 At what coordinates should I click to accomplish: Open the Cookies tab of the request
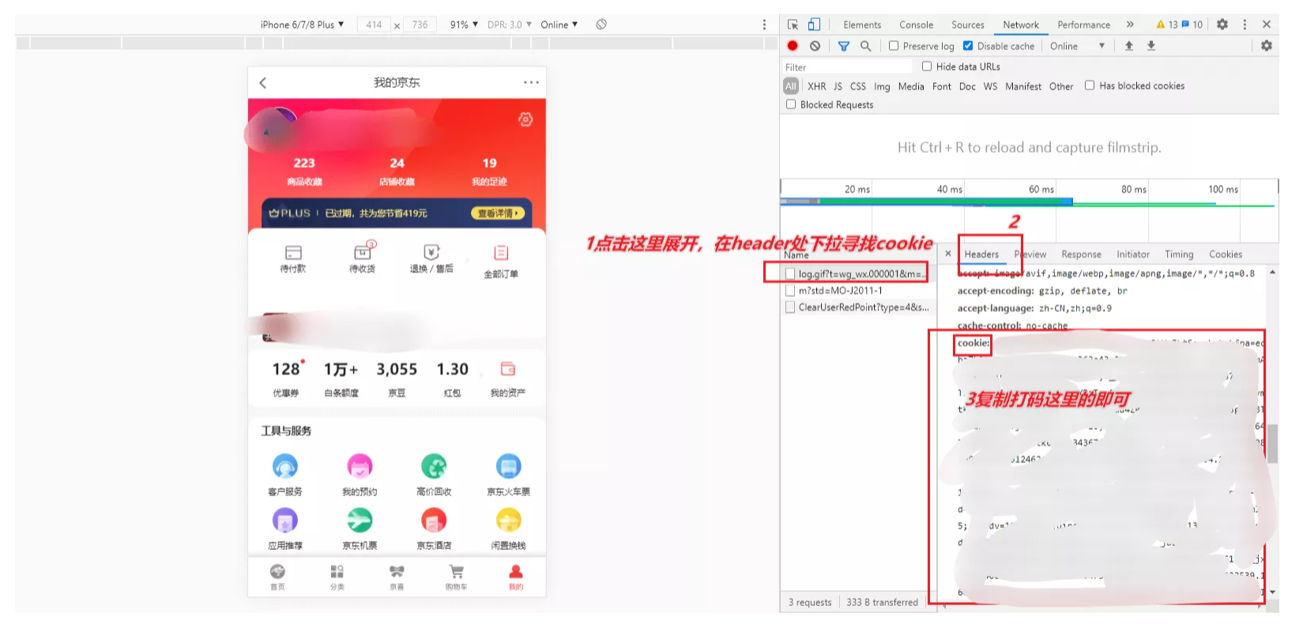click(1226, 254)
